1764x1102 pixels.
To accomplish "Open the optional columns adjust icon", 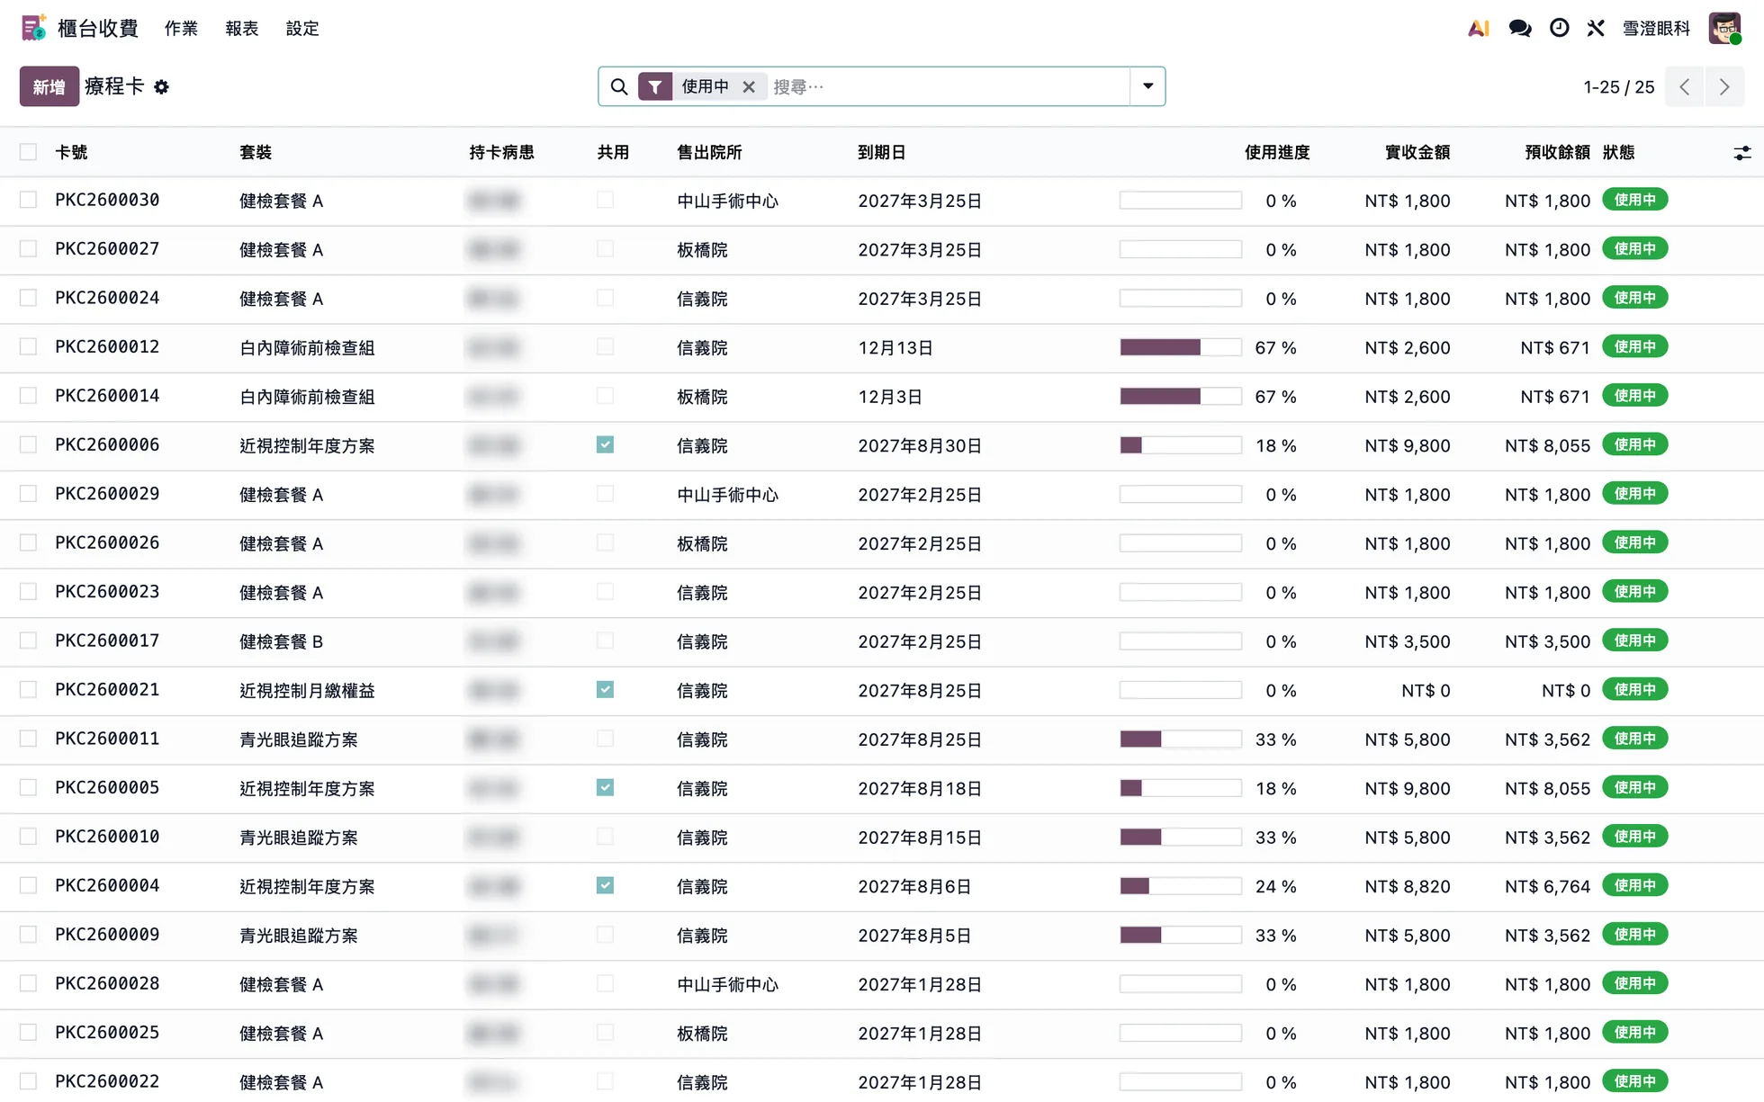I will 1742,153.
